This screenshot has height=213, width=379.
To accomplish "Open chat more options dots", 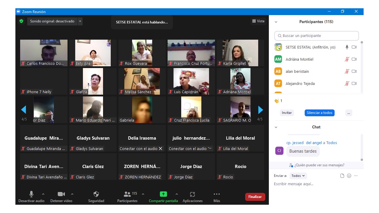I will pos(356,176).
